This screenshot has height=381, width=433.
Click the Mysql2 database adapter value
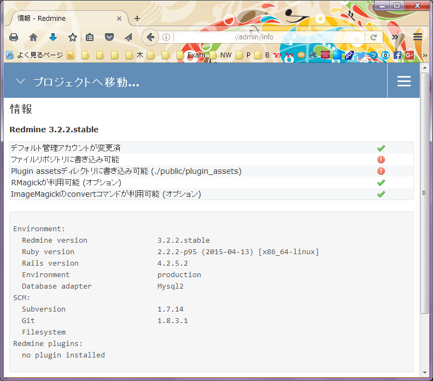pyautogui.click(x=171, y=286)
